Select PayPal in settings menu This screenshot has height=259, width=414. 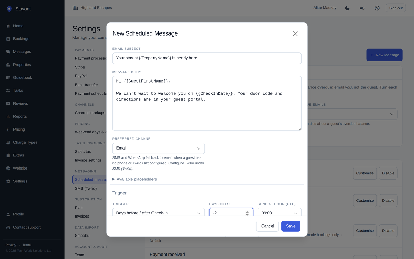point(81,76)
